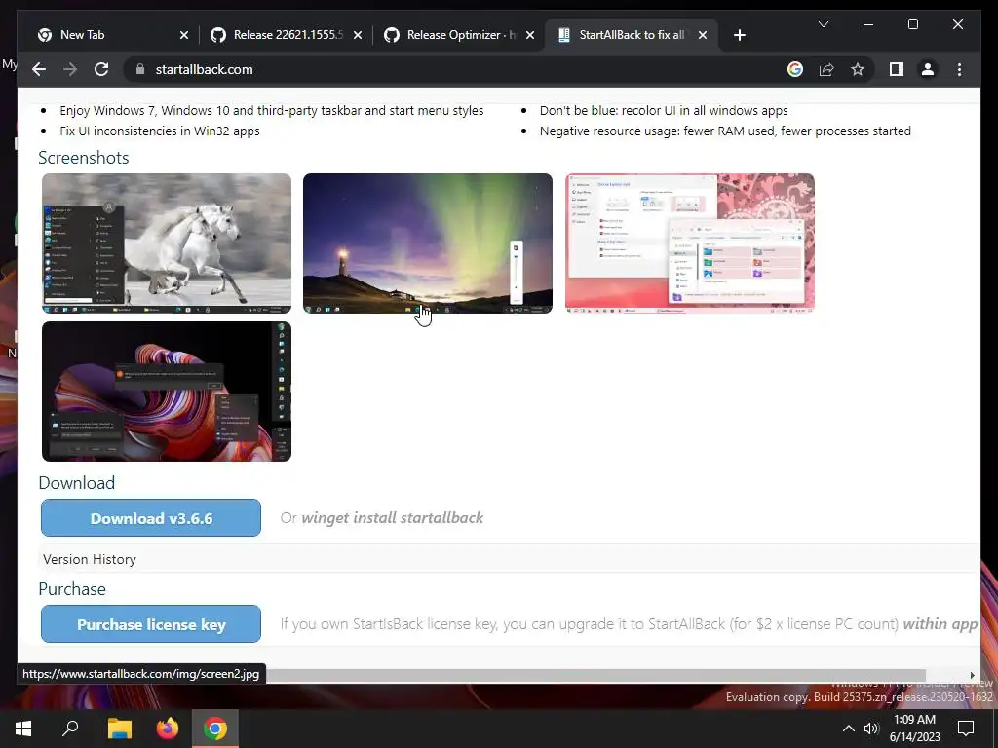
Task: Open the Google icon in the address bar
Action: 795,69
